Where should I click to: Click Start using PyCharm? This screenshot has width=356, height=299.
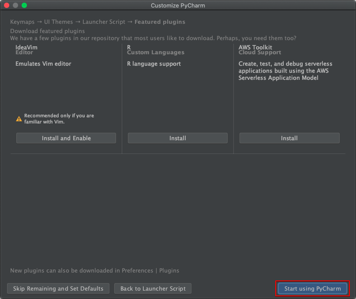pyautogui.click(x=312, y=288)
